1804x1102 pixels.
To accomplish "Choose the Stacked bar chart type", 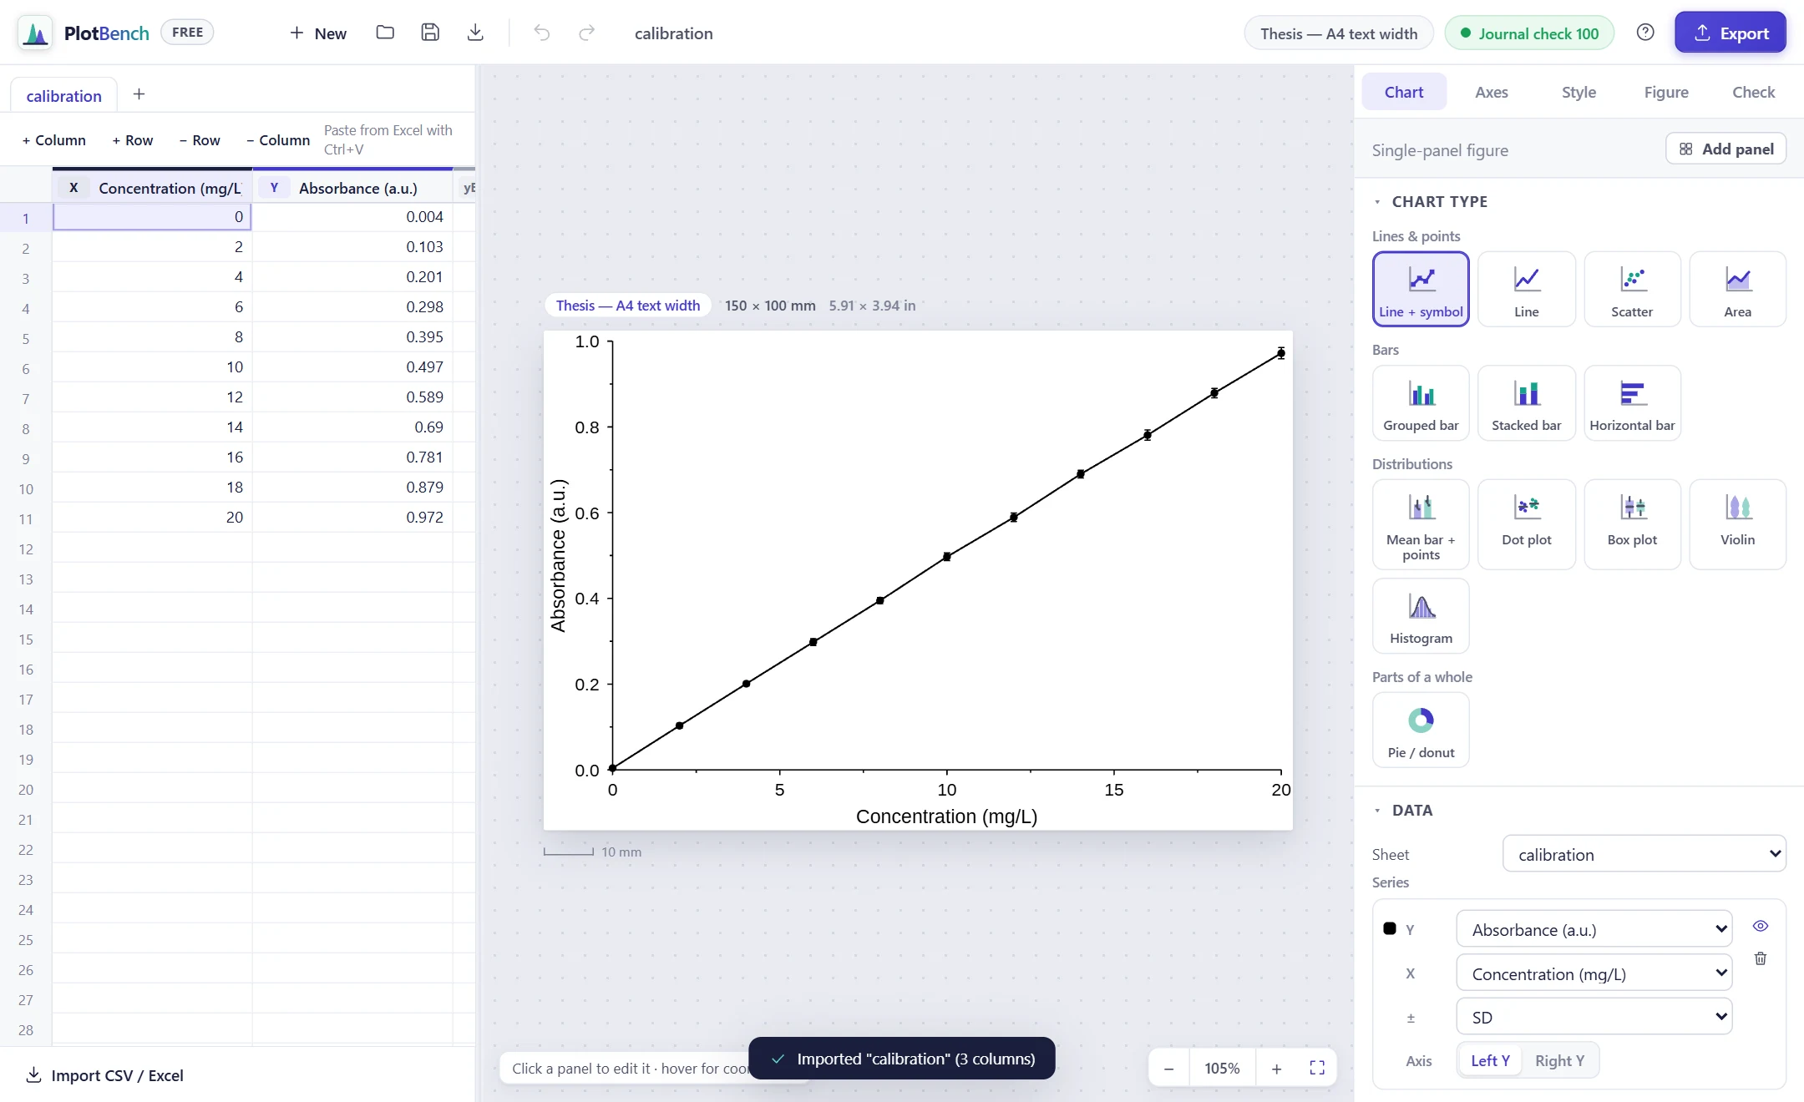I will pos(1527,402).
